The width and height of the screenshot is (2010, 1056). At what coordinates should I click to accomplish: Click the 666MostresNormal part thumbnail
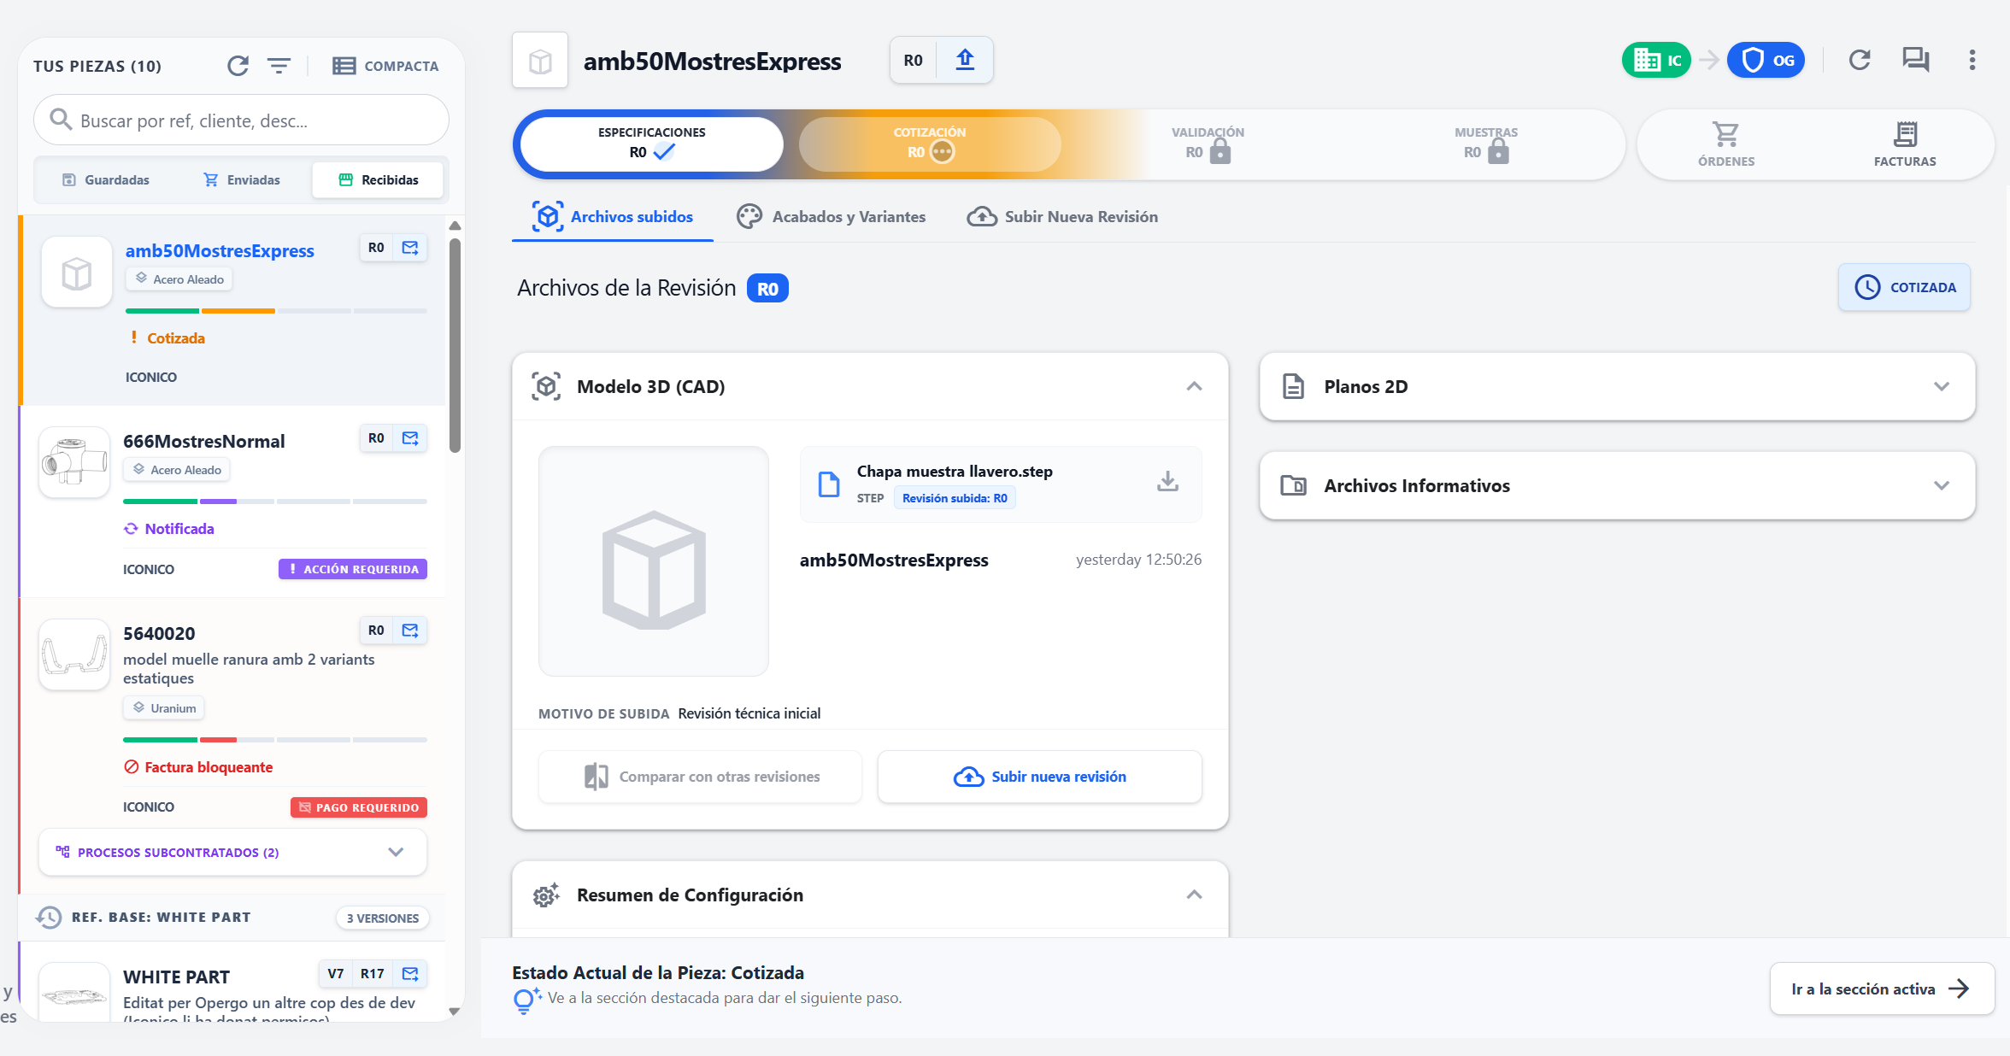74,461
